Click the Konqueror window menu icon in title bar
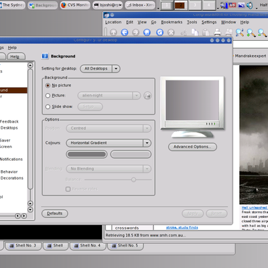The height and width of the screenshot is (268, 268). [107, 15]
